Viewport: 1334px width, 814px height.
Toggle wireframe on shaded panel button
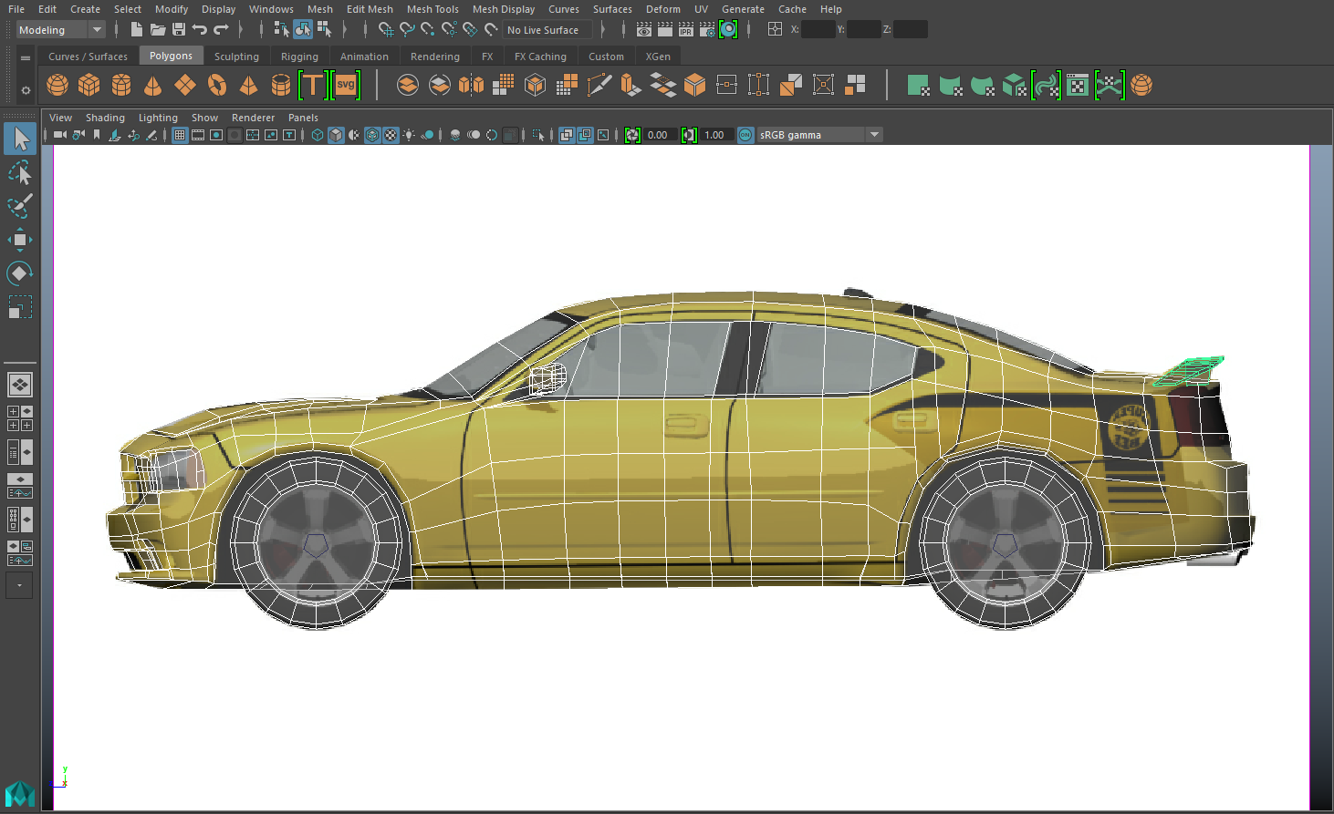372,135
